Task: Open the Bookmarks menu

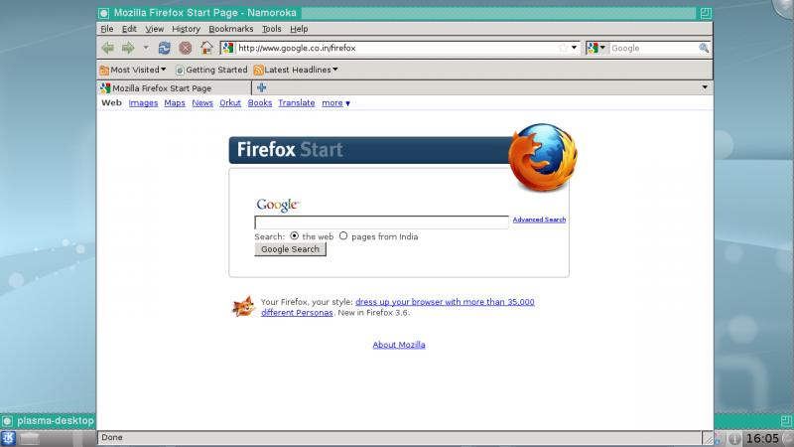Action: click(231, 29)
